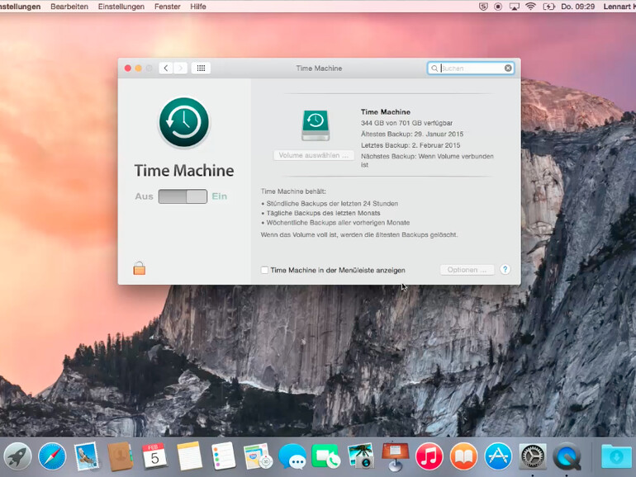
Task: Go forward with the right chevron button
Action: coord(181,68)
